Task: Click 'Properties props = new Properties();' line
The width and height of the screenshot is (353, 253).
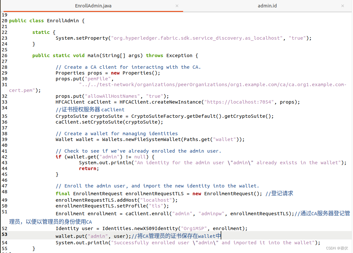Action: (108, 73)
